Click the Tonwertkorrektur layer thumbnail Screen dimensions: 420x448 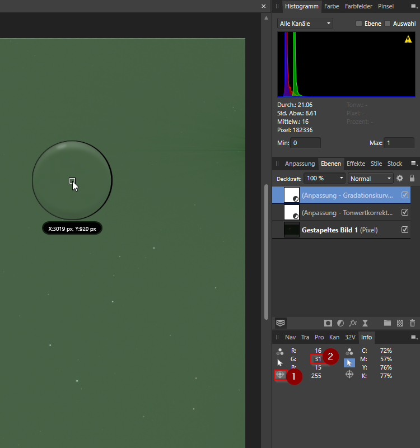[x=292, y=212]
